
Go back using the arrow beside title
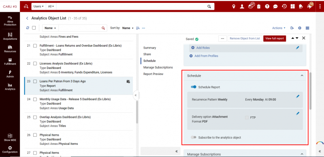point(27,18)
